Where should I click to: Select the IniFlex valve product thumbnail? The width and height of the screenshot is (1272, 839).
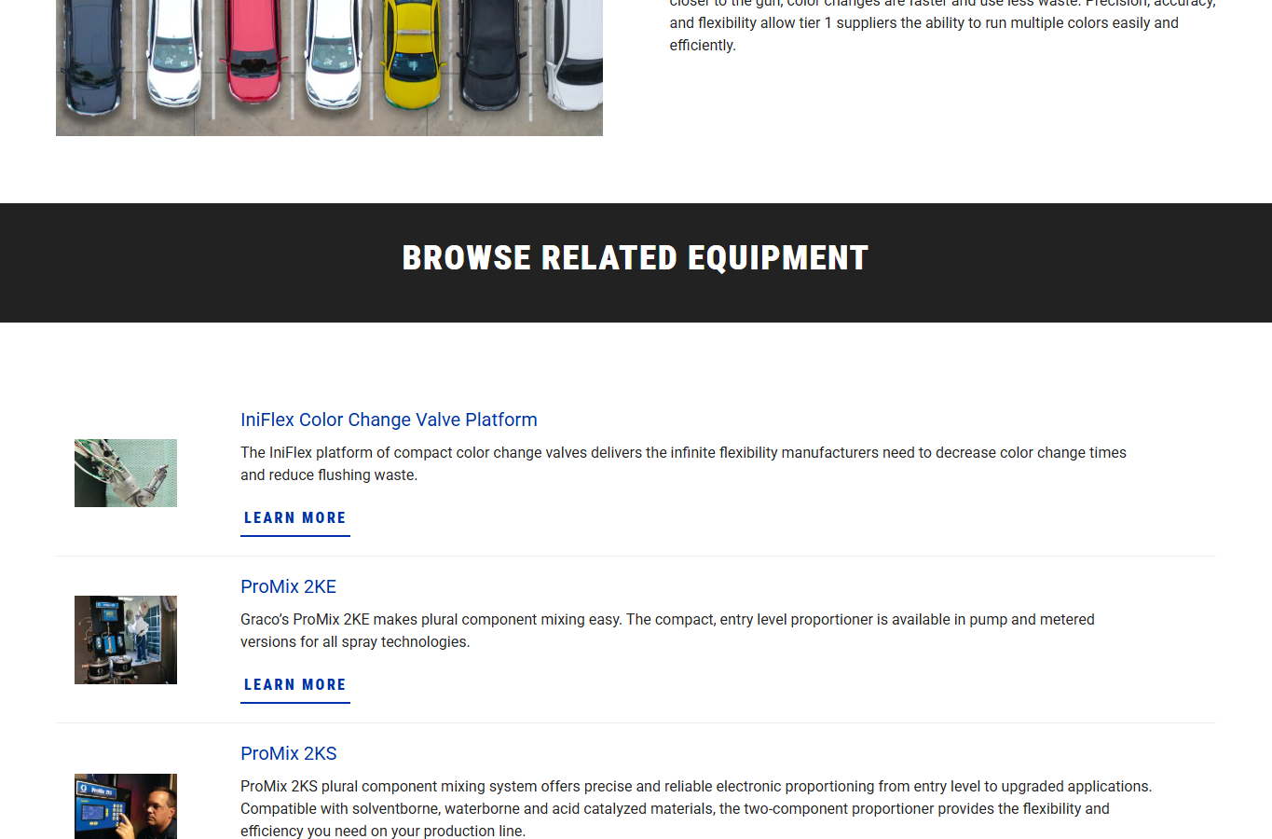click(126, 474)
